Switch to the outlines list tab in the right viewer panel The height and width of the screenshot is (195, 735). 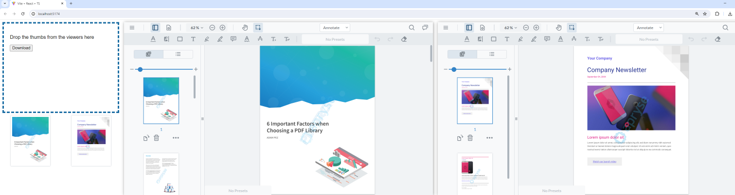click(492, 54)
